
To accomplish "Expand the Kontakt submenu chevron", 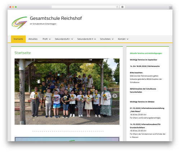I will pos(127,39).
